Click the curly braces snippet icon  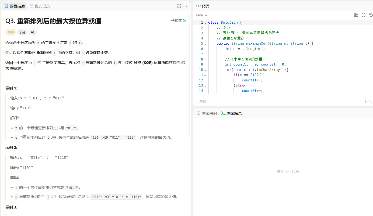[364, 15]
